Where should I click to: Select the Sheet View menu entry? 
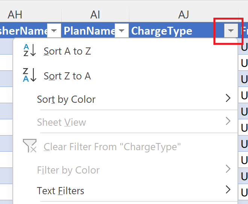(61, 122)
